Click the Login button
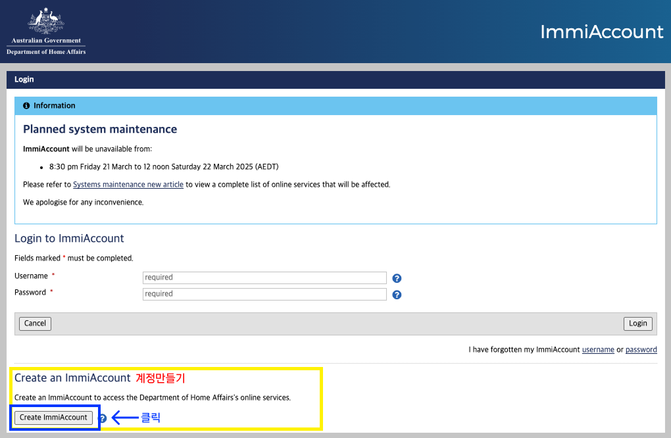This screenshot has width=671, height=438. (637, 324)
